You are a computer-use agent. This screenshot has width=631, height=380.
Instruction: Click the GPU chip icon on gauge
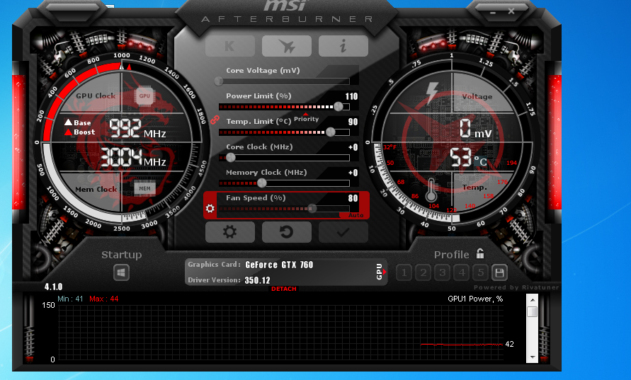coord(144,96)
